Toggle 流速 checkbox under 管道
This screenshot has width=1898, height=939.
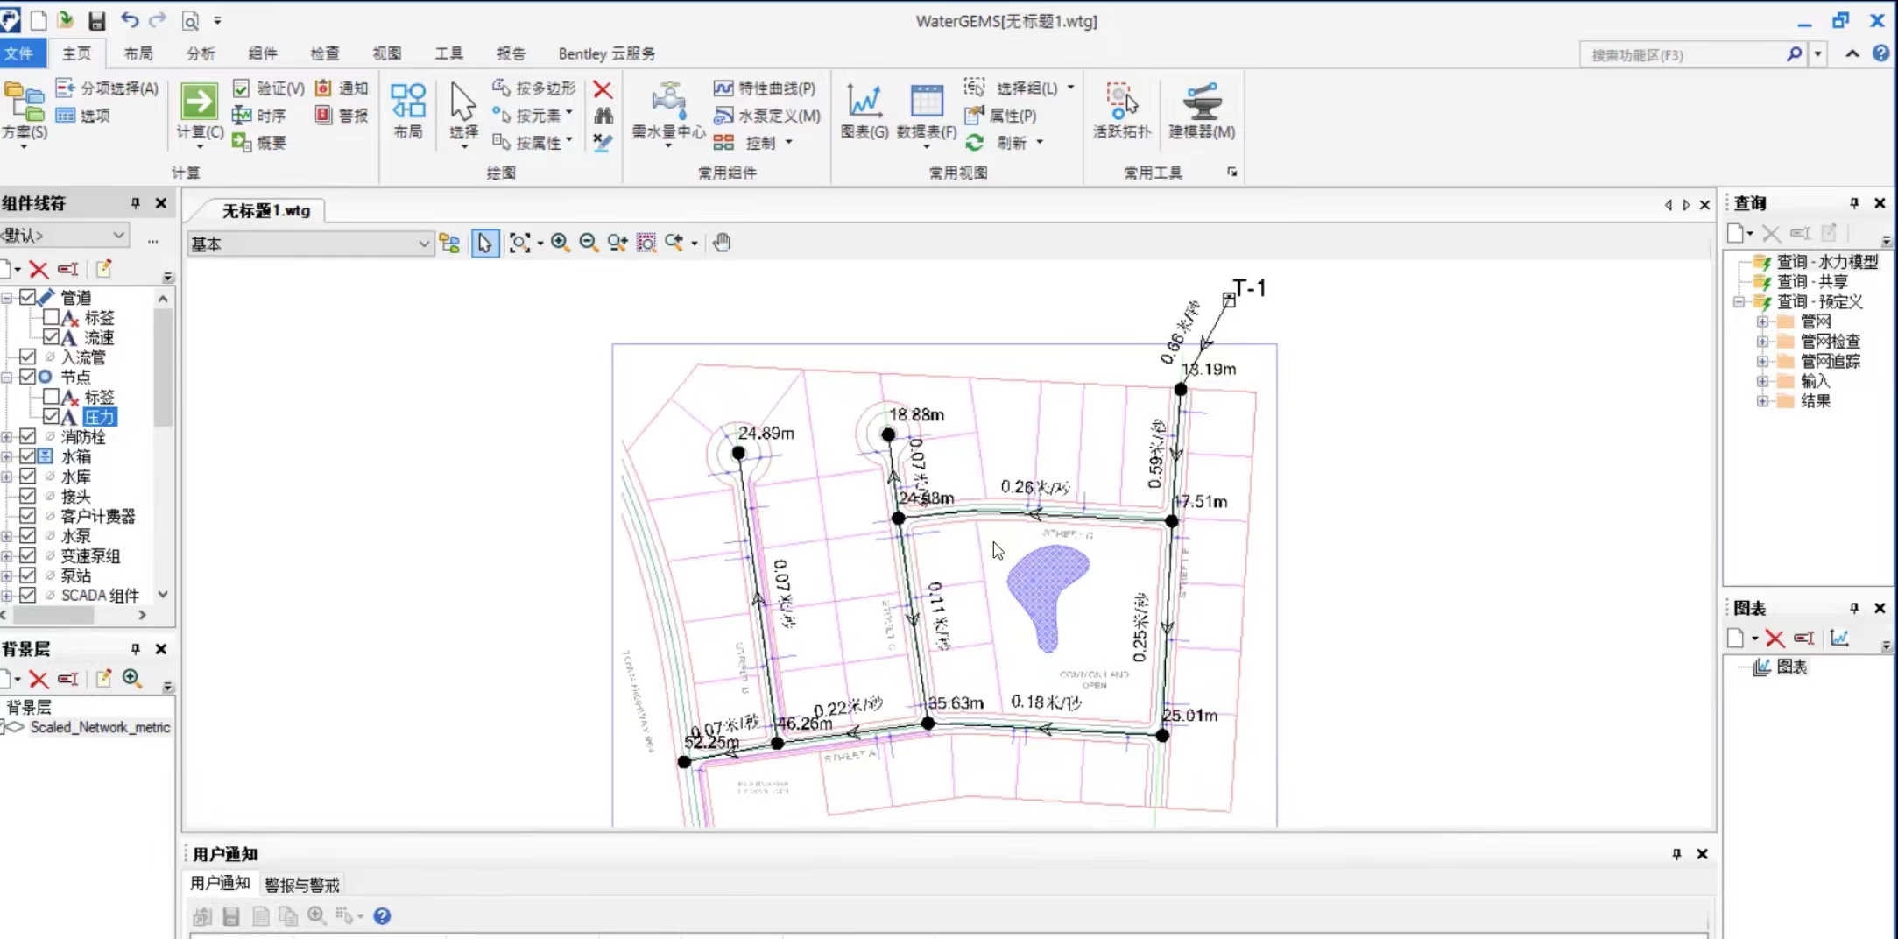click(51, 336)
